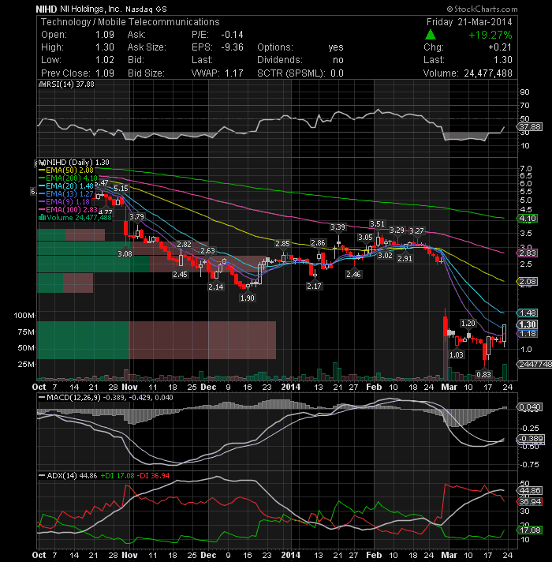The width and height of the screenshot is (552, 562).
Task: Click the High 1.30 value
Action: (x=105, y=47)
